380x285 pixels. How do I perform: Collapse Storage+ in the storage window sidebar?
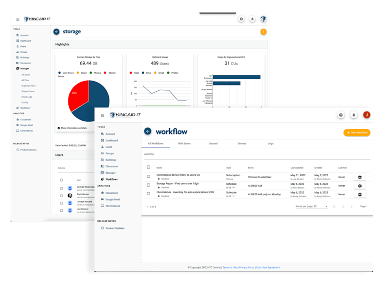coord(22,68)
